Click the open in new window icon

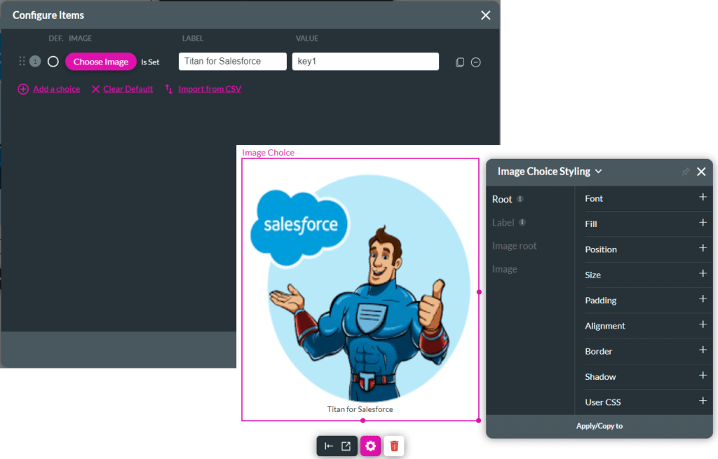click(346, 446)
